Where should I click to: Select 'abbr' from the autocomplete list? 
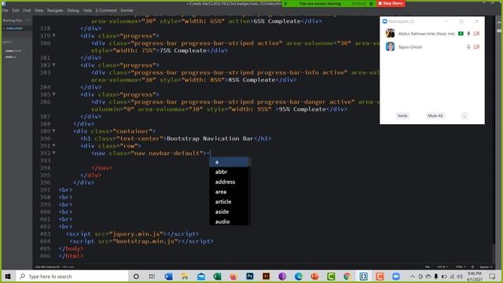pyautogui.click(x=229, y=172)
